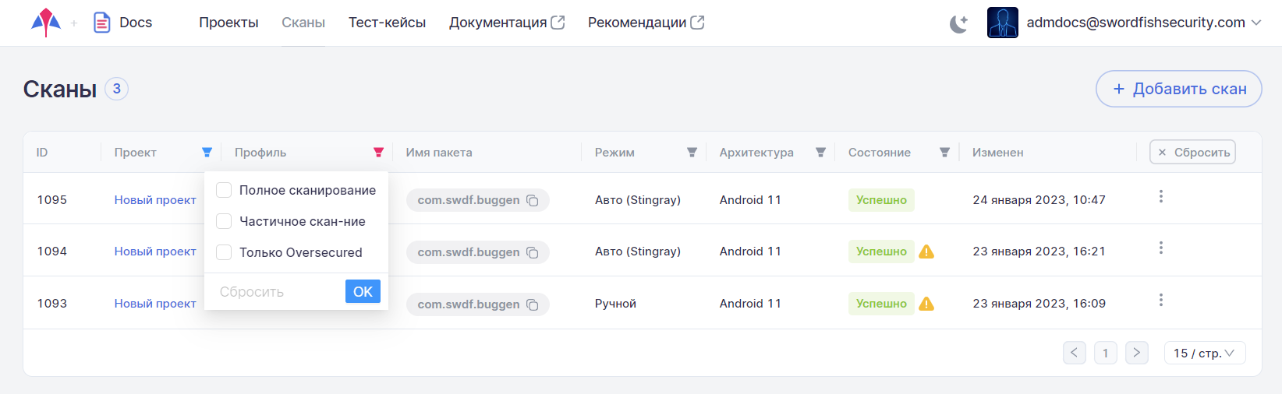The image size is (1282, 394).
Task: Check Частичное скан-ние filter option
Action: [x=224, y=221]
